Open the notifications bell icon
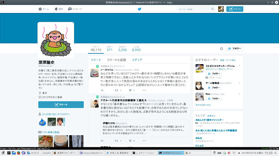The image size is (279, 156). coord(56,9)
